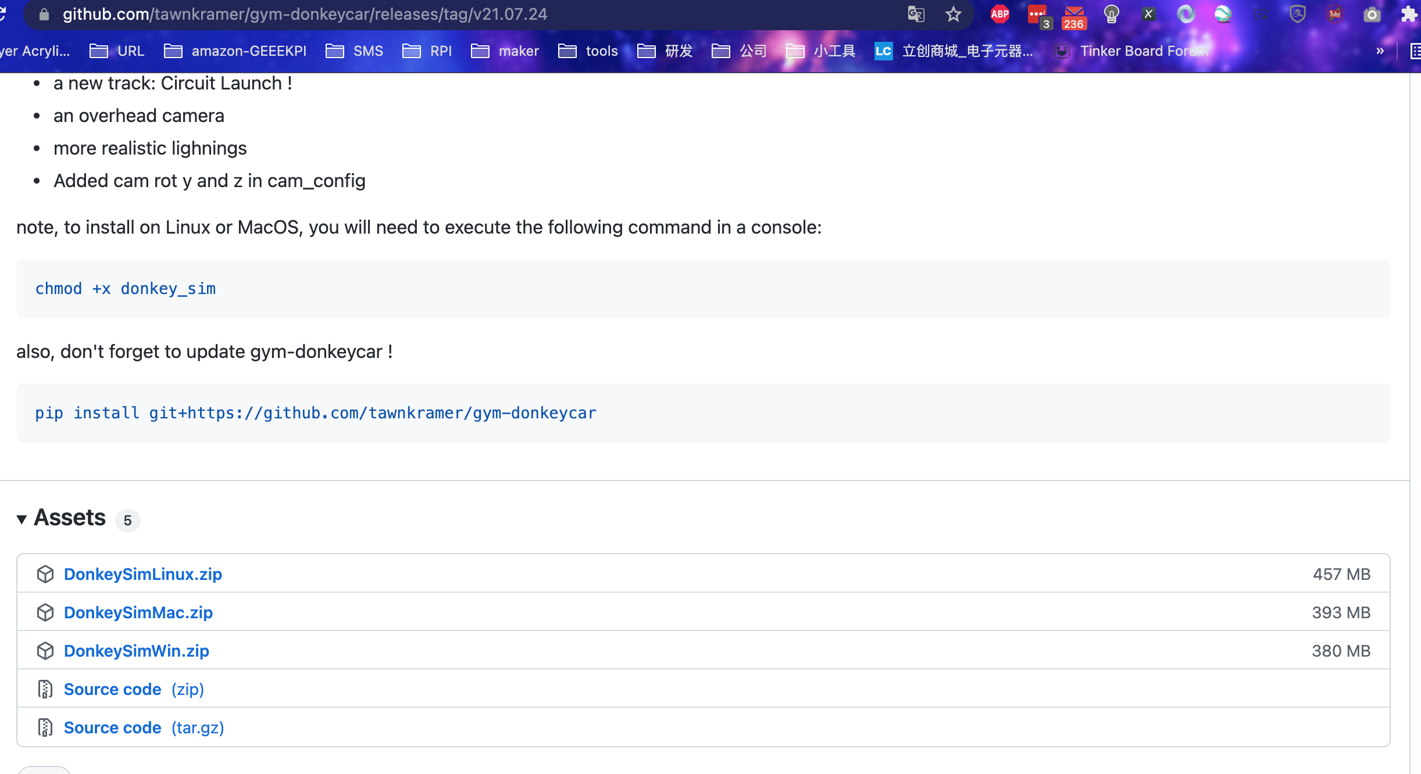Download DonkeySimLinux.zip
Image resolution: width=1421 pixels, height=774 pixels.
pyautogui.click(x=143, y=574)
